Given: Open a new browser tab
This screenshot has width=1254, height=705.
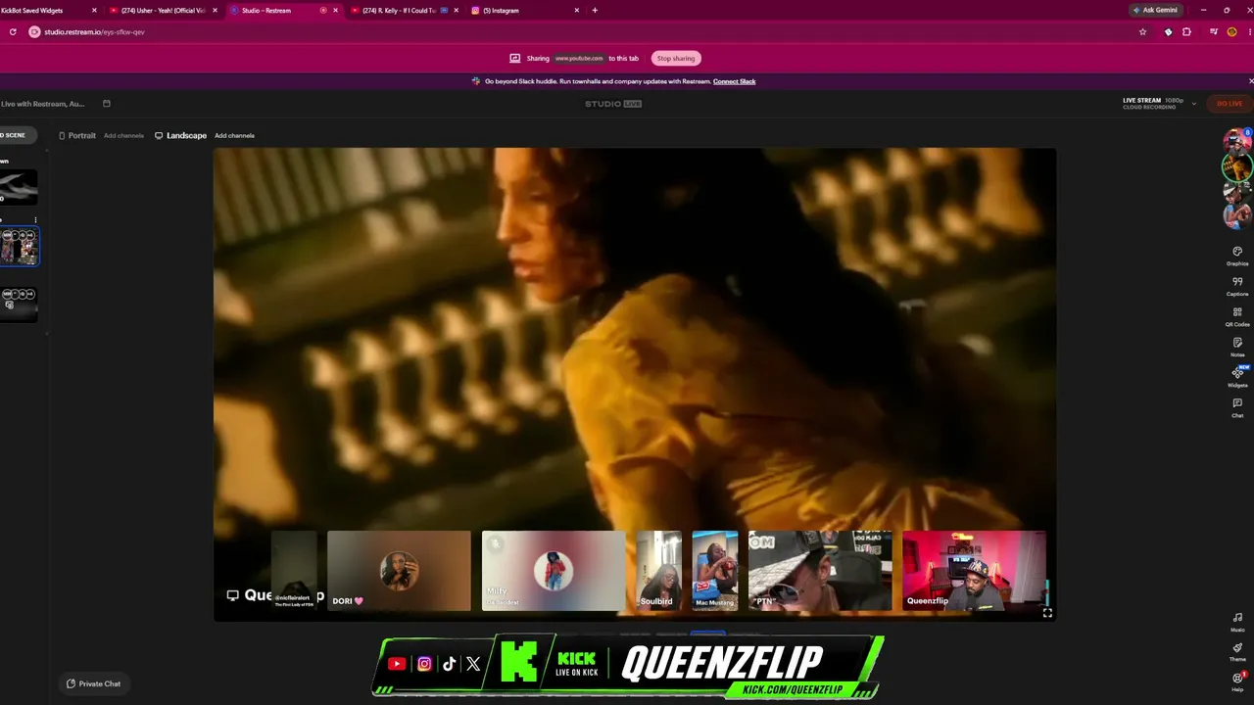Looking at the screenshot, I should pos(595,11).
